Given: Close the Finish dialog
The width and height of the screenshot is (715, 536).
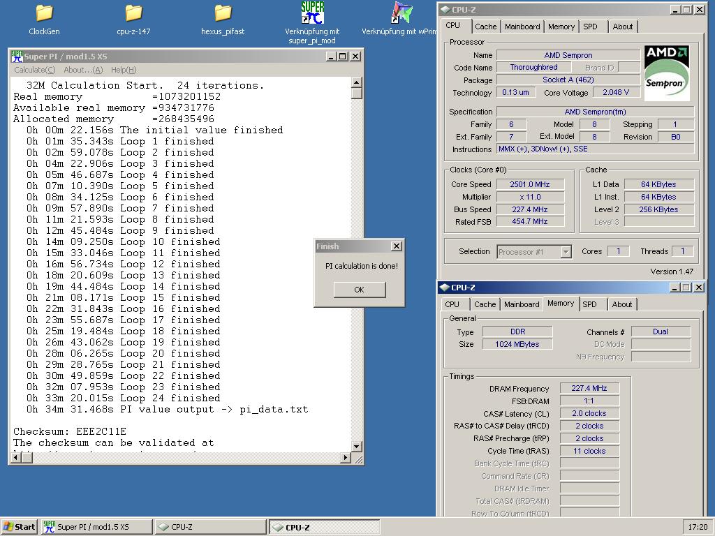Looking at the screenshot, I should coord(397,246).
